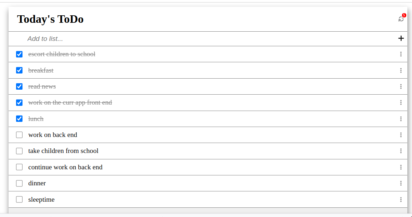Image resolution: width=412 pixels, height=217 pixels.
Task: Open the kebab menu for 'lunch'
Action: [x=401, y=118]
